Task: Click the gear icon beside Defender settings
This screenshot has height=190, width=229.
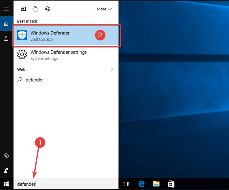Action: pyautogui.click(x=22, y=54)
